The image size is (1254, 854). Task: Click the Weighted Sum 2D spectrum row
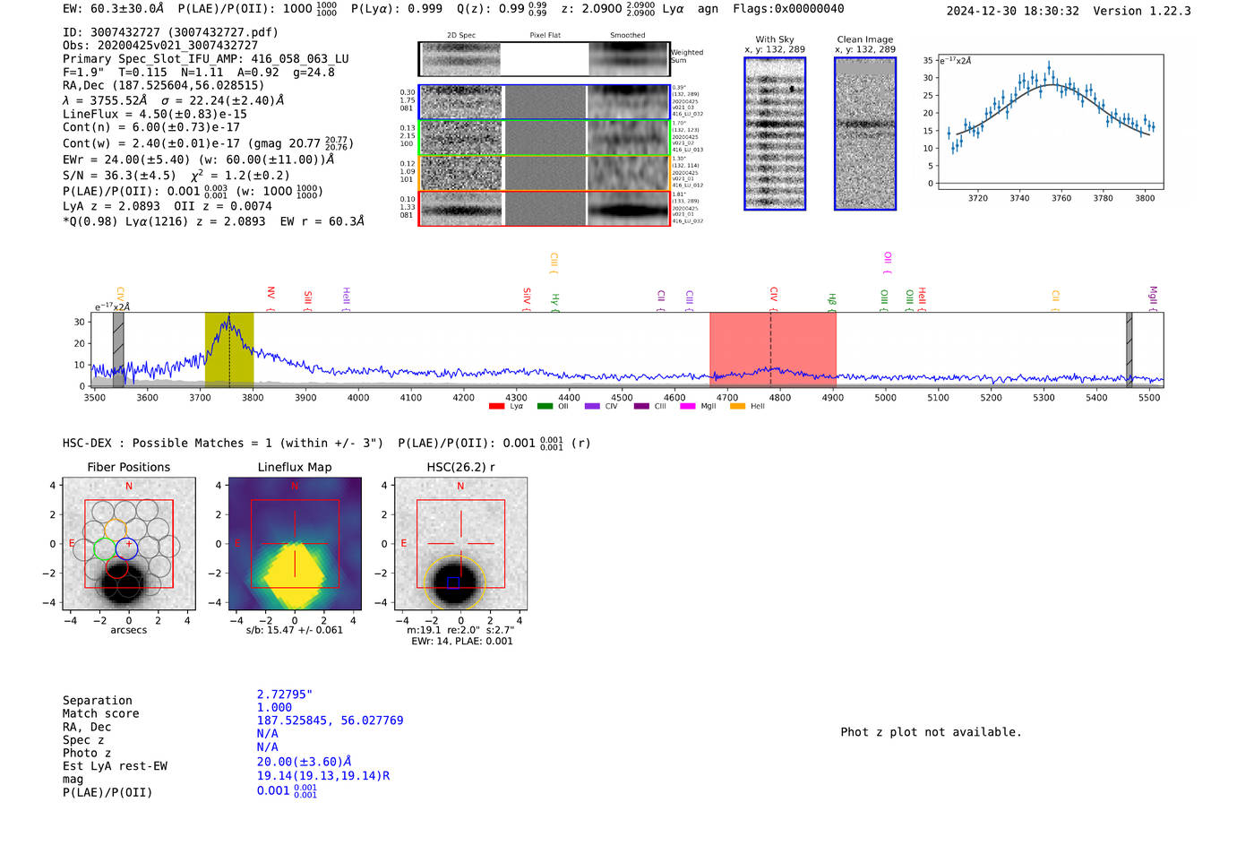(x=545, y=59)
